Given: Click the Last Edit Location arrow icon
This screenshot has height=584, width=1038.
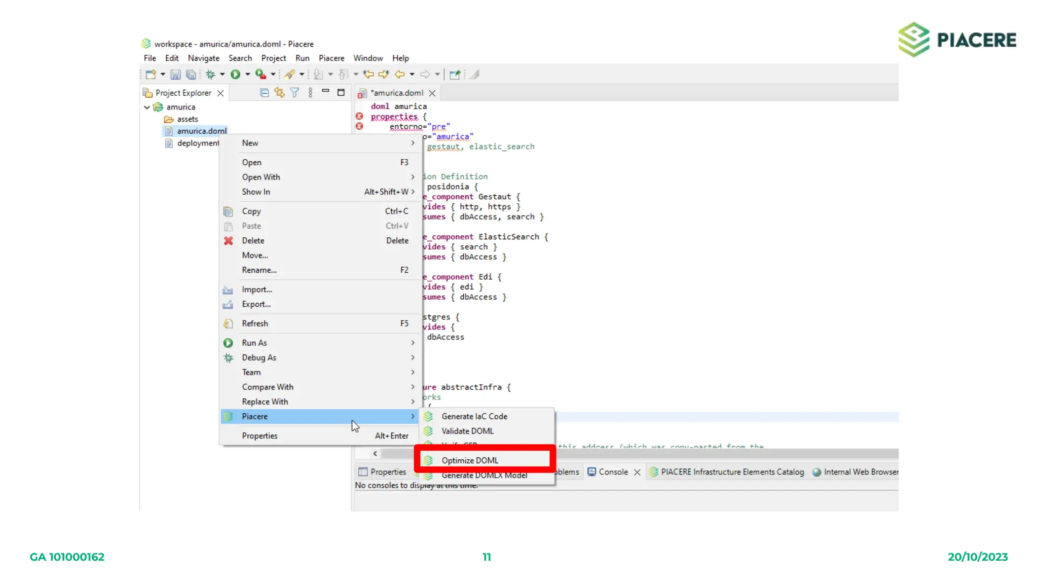Looking at the screenshot, I should (x=368, y=75).
